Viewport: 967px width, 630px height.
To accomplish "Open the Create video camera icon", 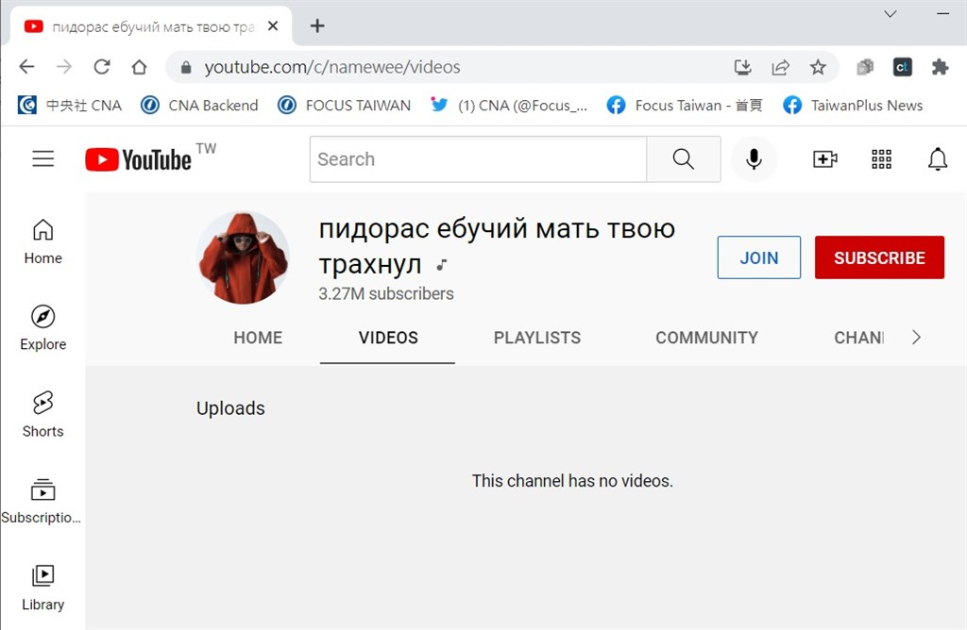I will (x=824, y=158).
